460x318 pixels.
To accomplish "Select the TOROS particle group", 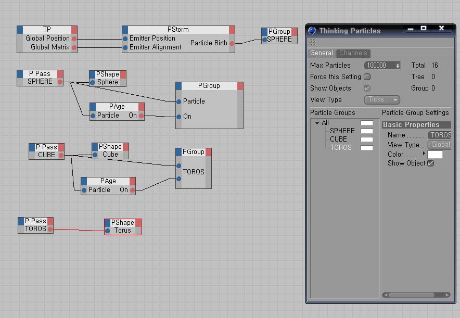I will (x=341, y=147).
